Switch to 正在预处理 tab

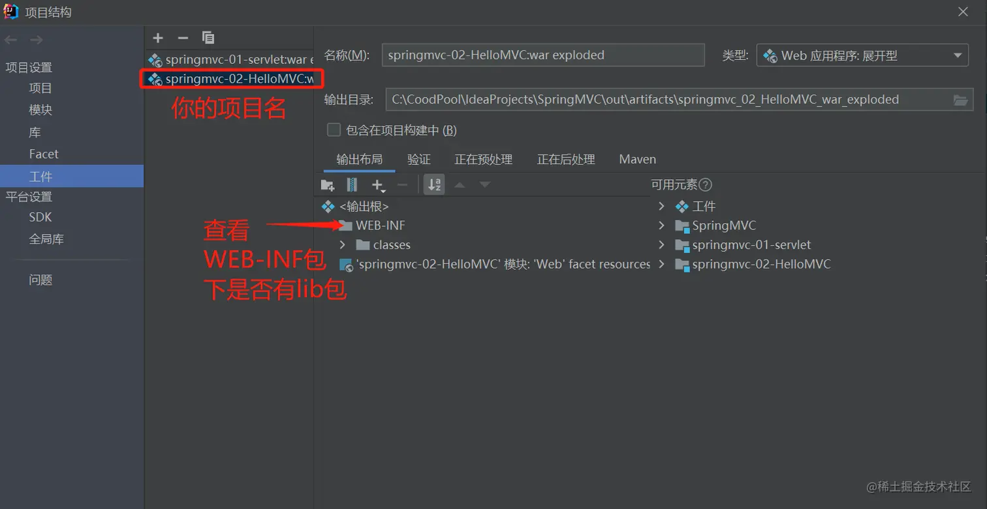point(484,160)
